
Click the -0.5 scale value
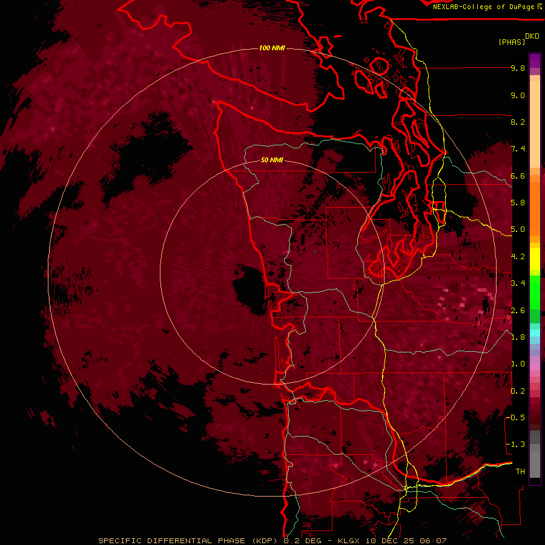coord(515,417)
